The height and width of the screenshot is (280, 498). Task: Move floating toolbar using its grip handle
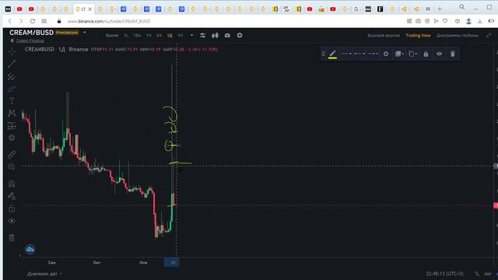tap(324, 54)
